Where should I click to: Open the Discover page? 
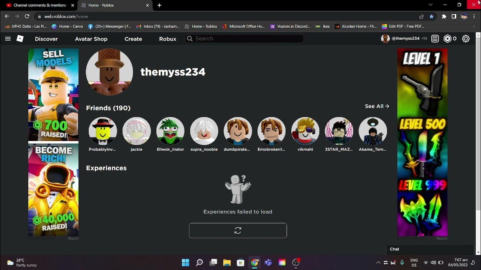coord(46,39)
